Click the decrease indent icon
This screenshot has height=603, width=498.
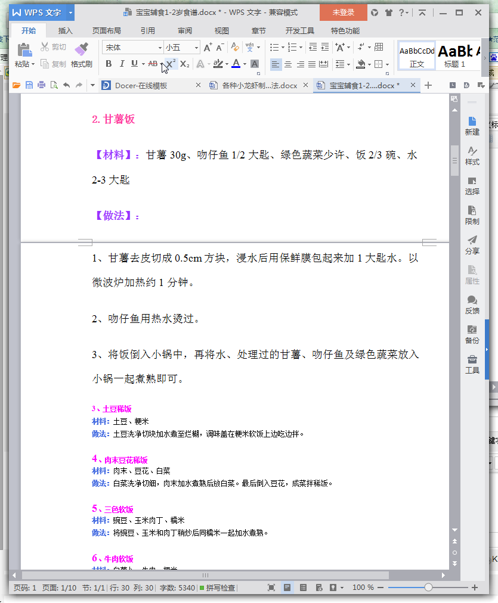(313, 47)
